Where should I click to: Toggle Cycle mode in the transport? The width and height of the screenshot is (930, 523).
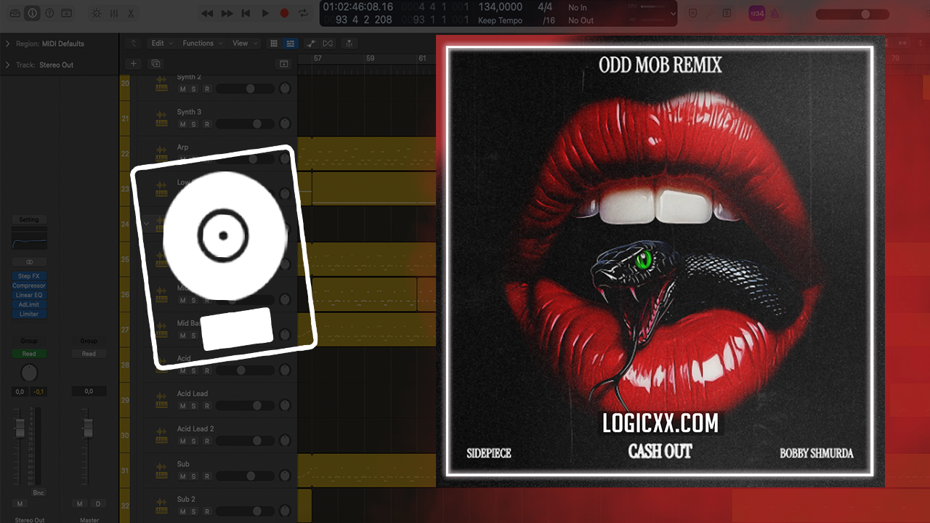click(302, 13)
